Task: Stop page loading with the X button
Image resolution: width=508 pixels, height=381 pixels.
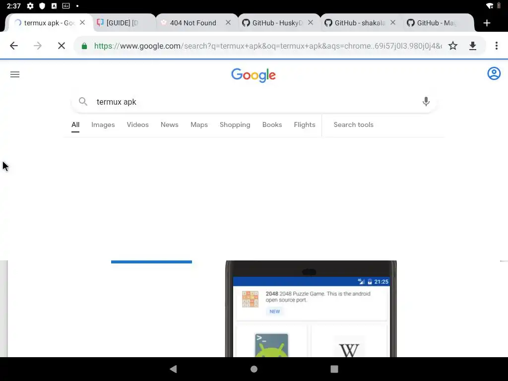Action: 61,46
